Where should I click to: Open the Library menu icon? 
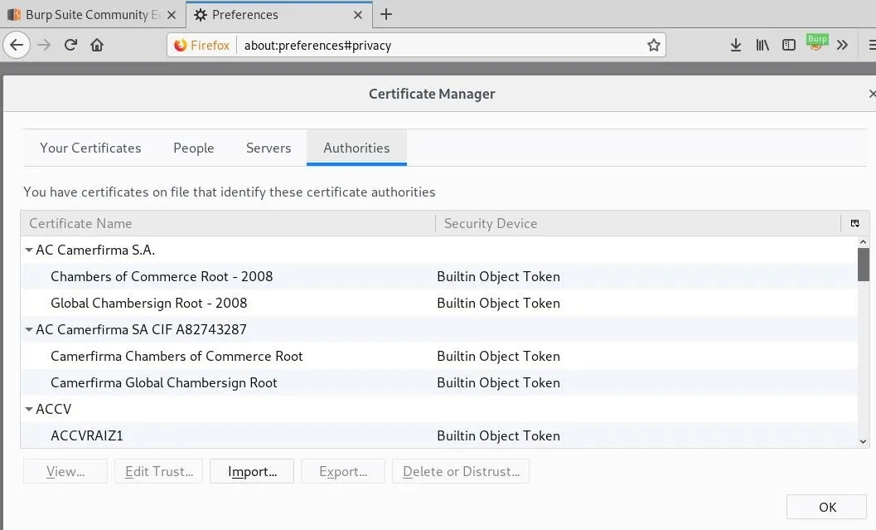pos(762,45)
